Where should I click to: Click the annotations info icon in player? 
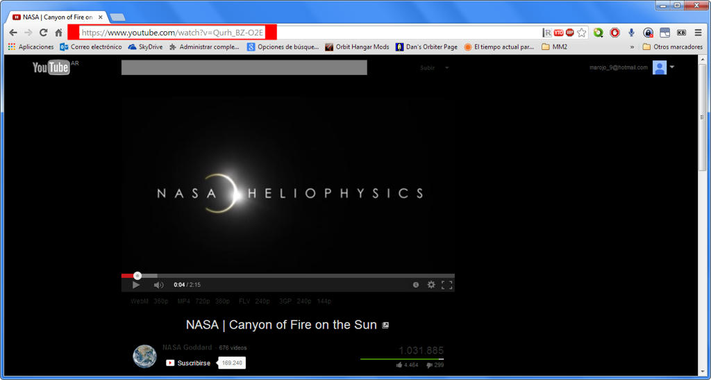[x=416, y=285]
